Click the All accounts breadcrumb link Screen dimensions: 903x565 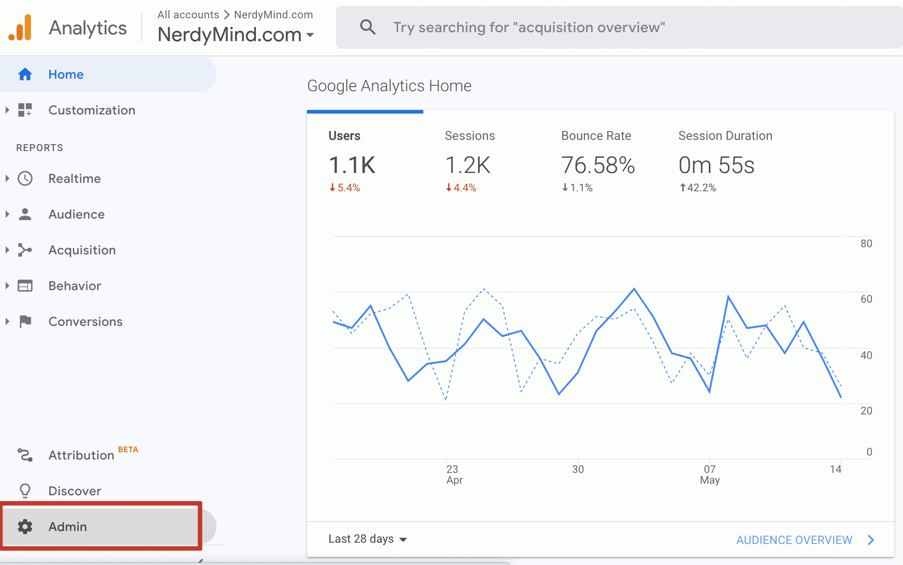(x=188, y=15)
